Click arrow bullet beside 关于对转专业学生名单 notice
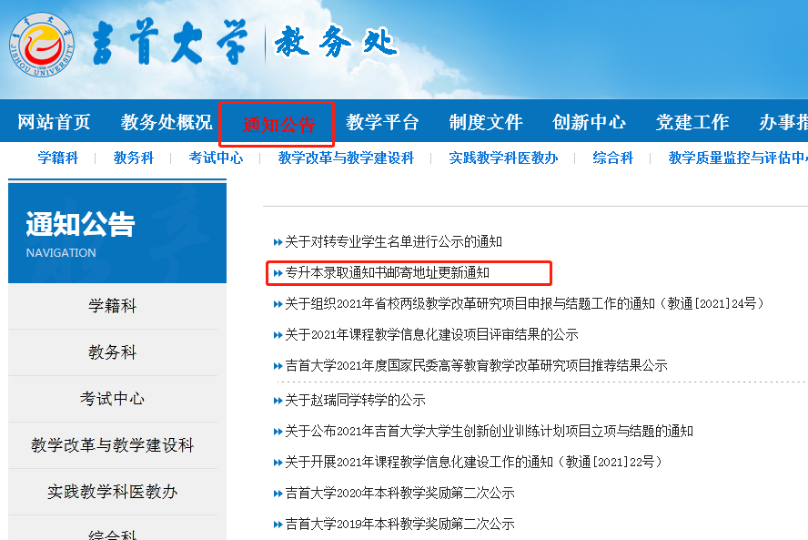Viewport: 808px width, 540px height. [278, 242]
